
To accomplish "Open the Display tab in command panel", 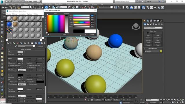I will (158, 21).
